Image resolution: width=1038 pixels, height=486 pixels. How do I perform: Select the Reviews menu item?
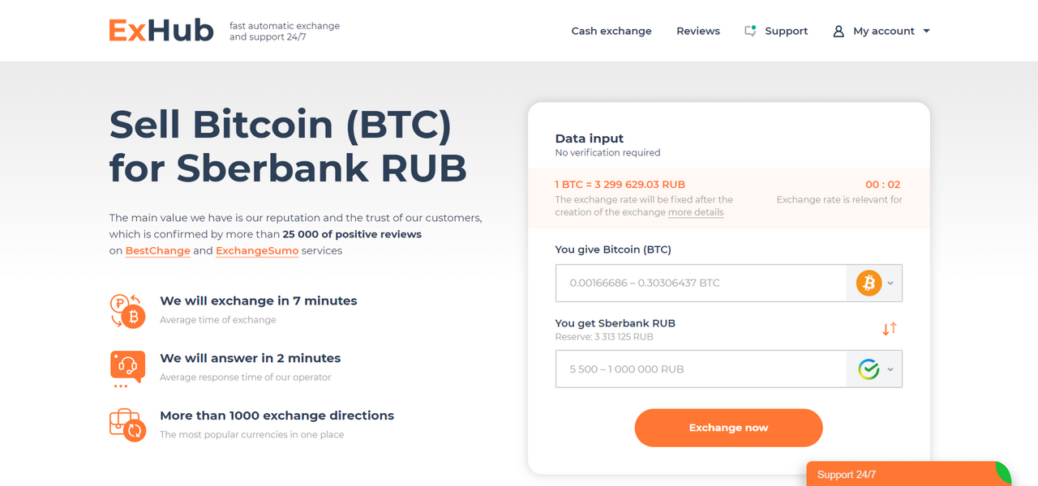[x=697, y=31]
